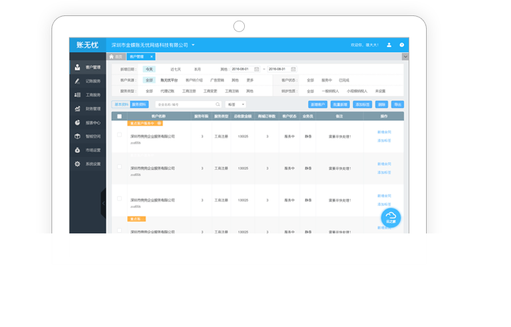Open the 标签 dropdown filter
511x327 pixels.
235,104
